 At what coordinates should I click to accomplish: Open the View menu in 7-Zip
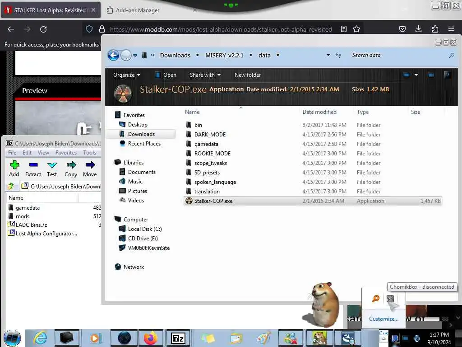[43, 153]
